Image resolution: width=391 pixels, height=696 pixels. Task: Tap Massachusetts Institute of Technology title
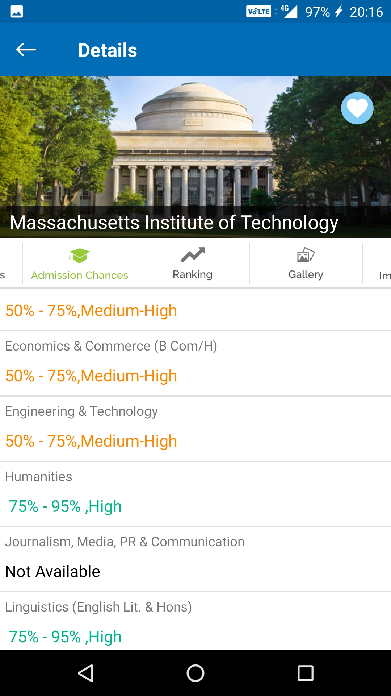(x=174, y=222)
